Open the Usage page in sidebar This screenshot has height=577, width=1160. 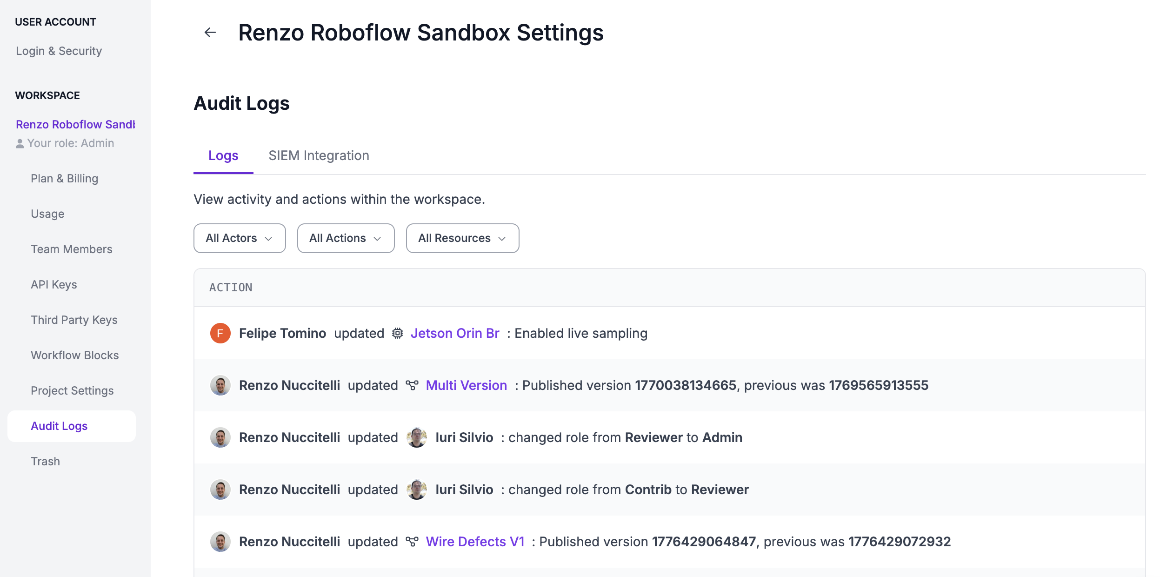pos(47,214)
